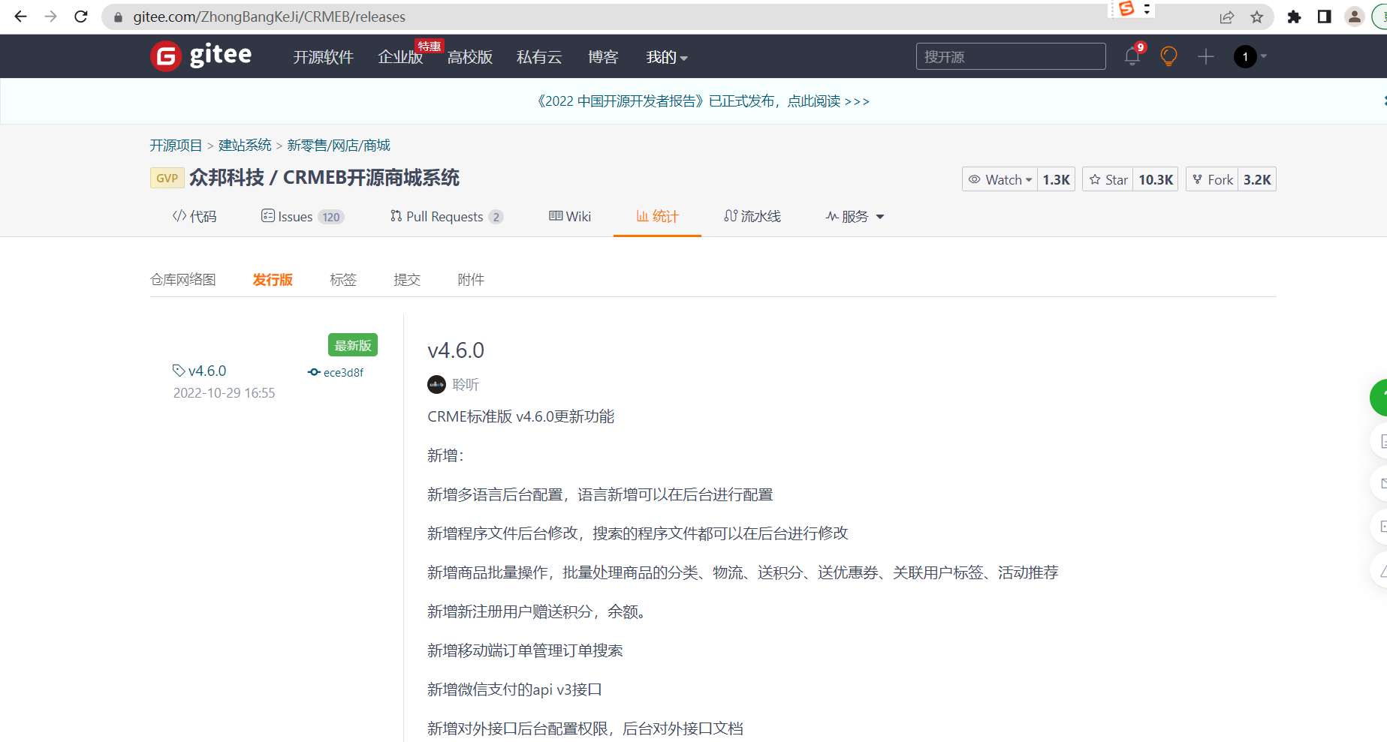Open the 标签 sub-tab
This screenshot has height=742, width=1387.
[x=343, y=280]
